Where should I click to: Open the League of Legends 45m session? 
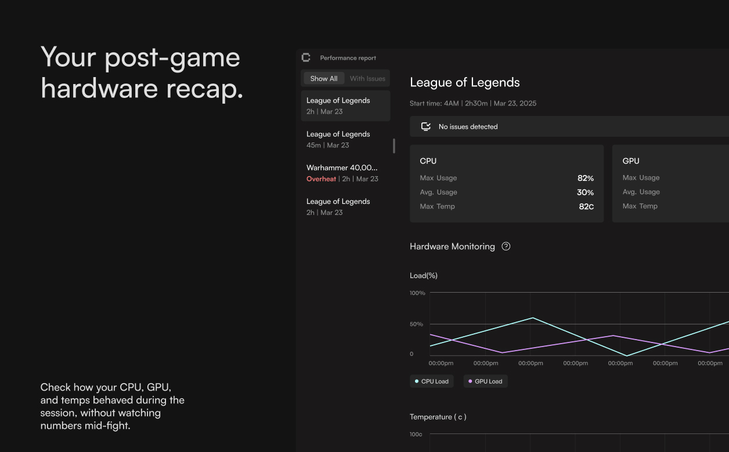[345, 139]
